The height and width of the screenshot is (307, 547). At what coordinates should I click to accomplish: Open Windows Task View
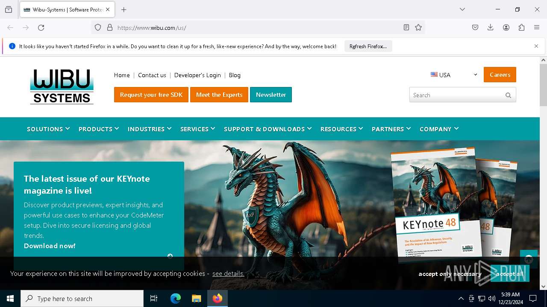(x=154, y=298)
